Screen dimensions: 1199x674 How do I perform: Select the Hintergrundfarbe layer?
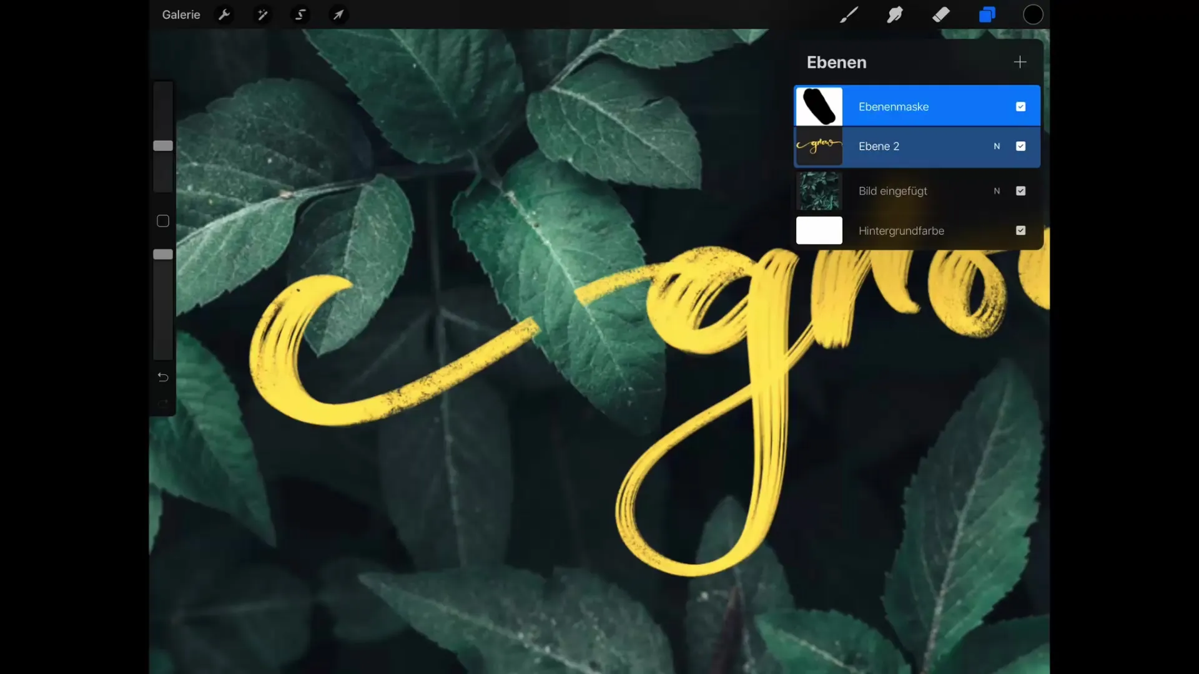click(x=917, y=230)
